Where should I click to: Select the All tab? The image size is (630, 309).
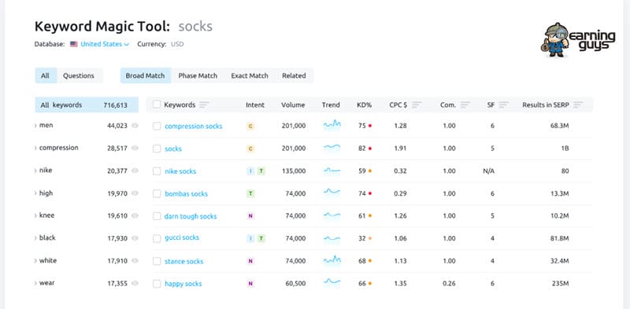(46, 75)
